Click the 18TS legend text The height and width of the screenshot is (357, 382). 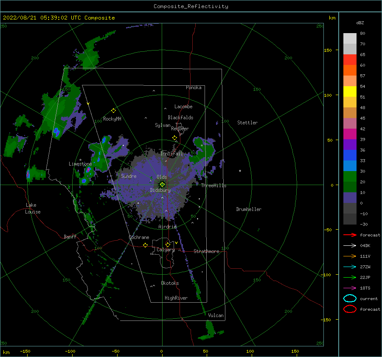365,288
